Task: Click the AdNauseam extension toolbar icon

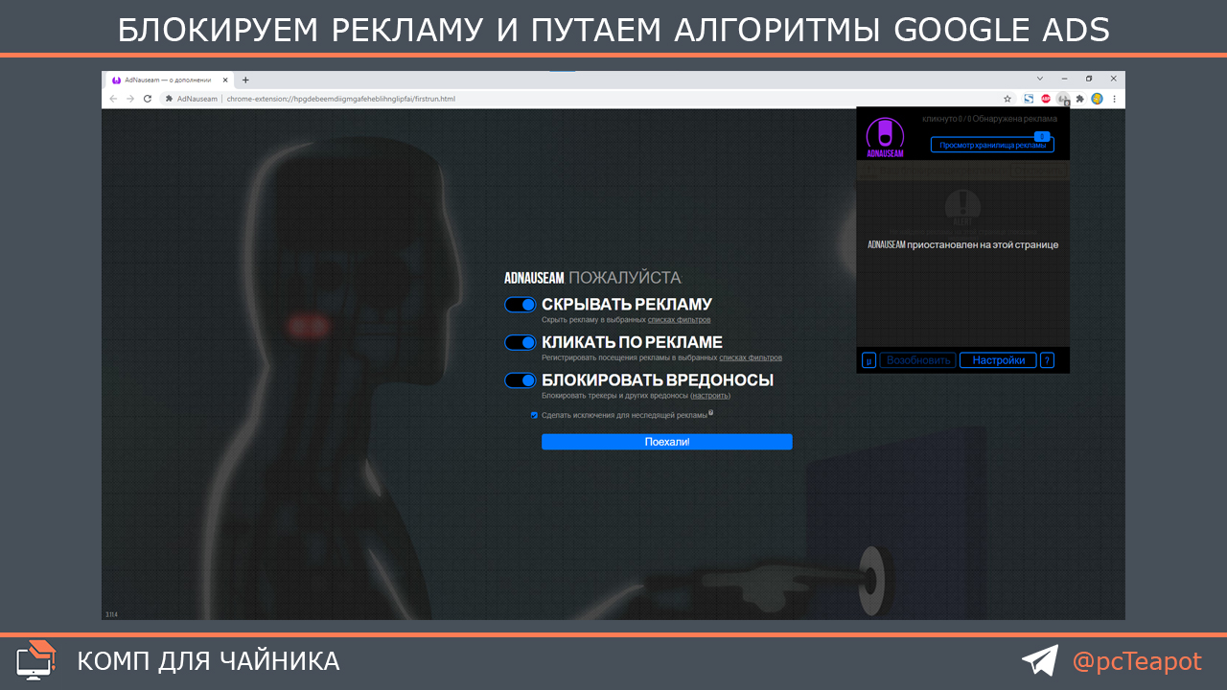Action: [x=1063, y=99]
